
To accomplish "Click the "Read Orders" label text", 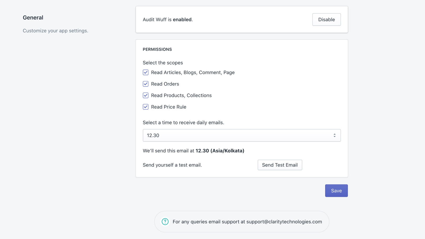I will click(165, 84).
